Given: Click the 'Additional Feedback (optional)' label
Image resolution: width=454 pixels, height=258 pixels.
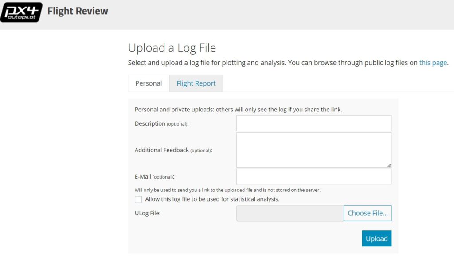Looking at the screenshot, I should point(173,150).
